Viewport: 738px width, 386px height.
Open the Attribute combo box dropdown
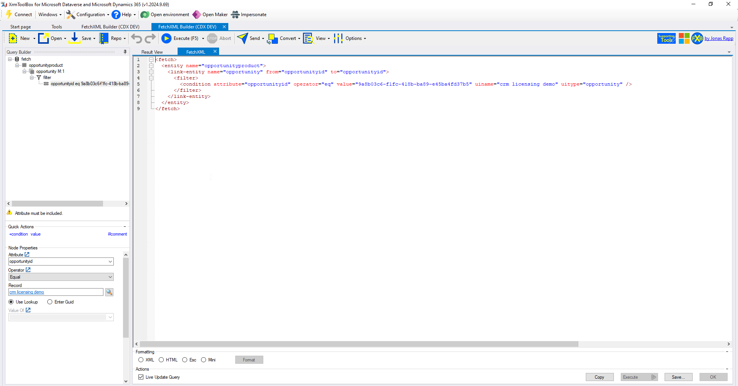tap(110, 262)
